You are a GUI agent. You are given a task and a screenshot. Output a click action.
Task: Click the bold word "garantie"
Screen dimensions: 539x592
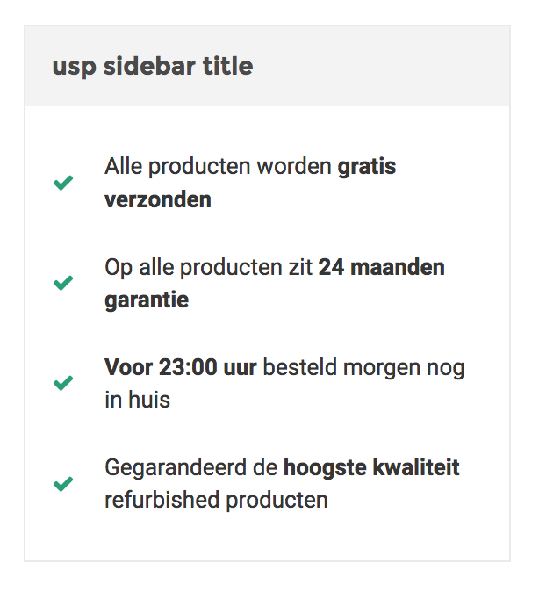(147, 301)
